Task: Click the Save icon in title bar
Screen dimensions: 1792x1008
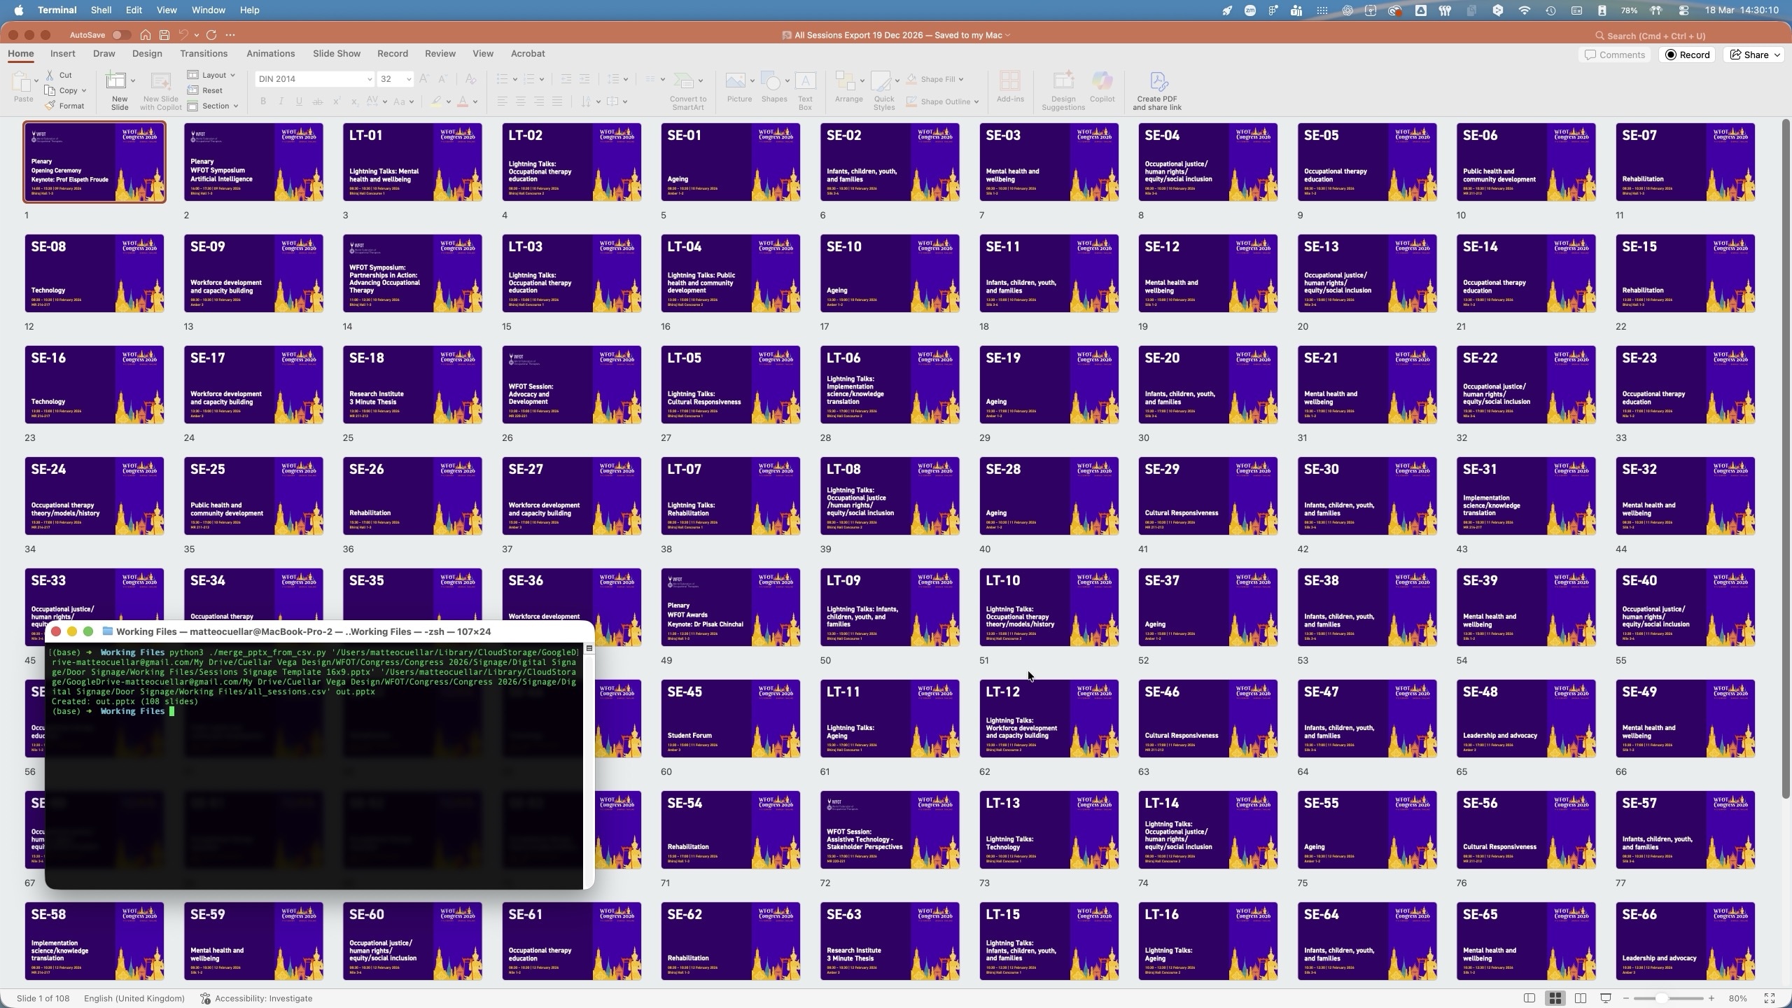Action: click(x=164, y=35)
